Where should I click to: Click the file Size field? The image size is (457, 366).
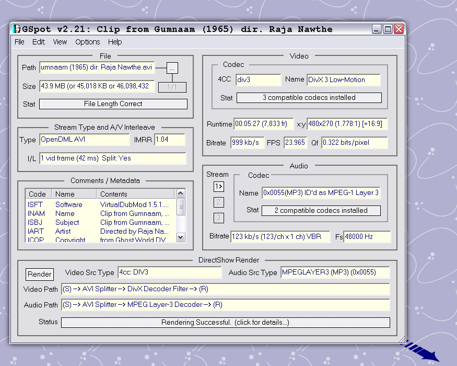(x=97, y=86)
